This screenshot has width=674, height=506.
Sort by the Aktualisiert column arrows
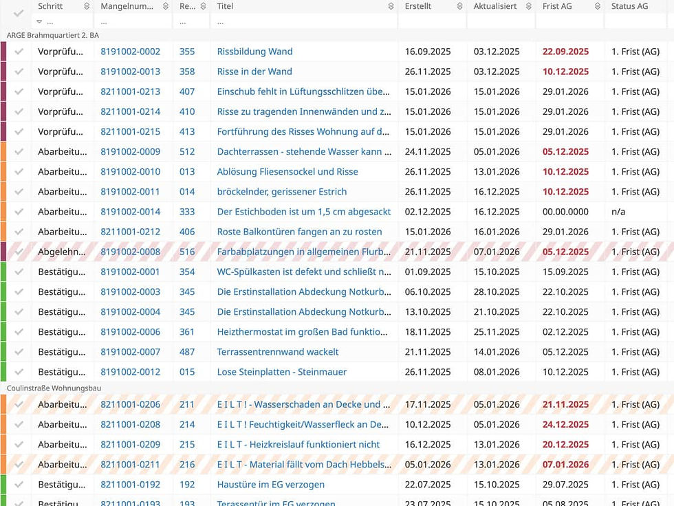pos(529,6)
